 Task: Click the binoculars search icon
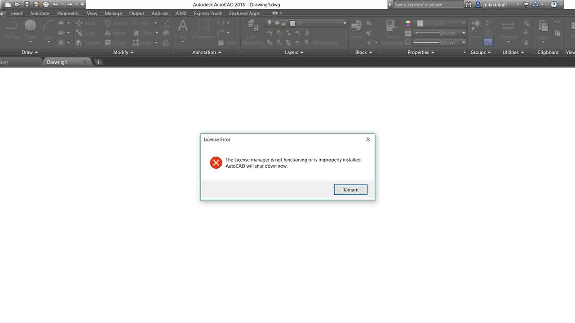[469, 4]
